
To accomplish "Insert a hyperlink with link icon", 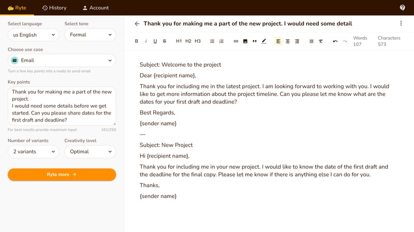I will pyautogui.click(x=236, y=41).
